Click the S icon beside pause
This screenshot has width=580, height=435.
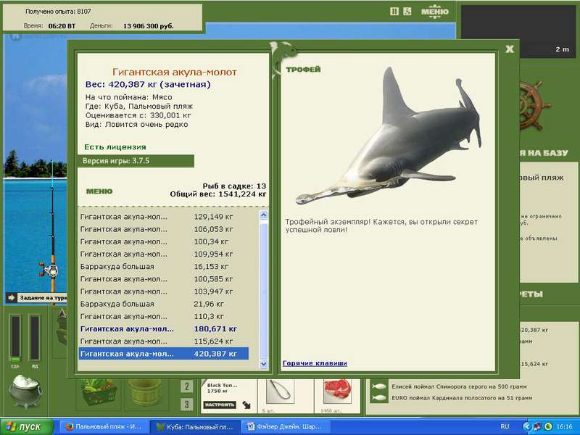[407, 12]
